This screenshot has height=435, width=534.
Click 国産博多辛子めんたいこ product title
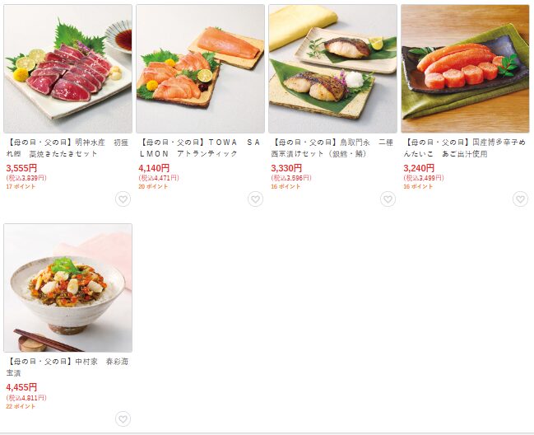(x=465, y=148)
